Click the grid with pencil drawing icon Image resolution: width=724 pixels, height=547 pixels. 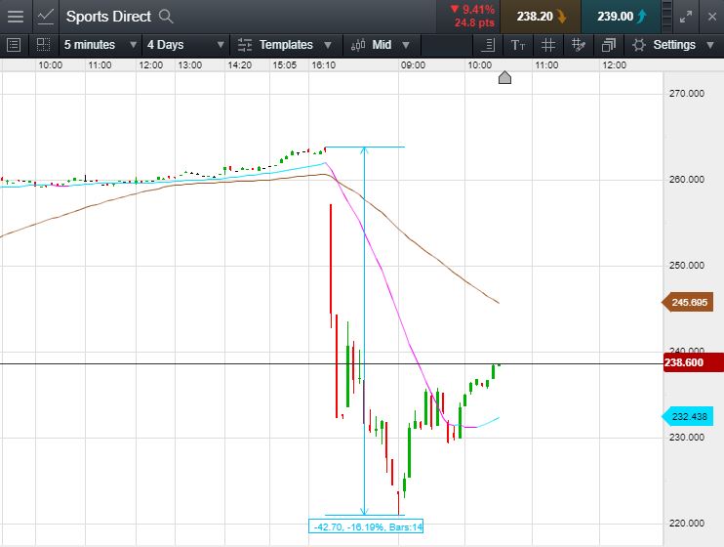[578, 45]
